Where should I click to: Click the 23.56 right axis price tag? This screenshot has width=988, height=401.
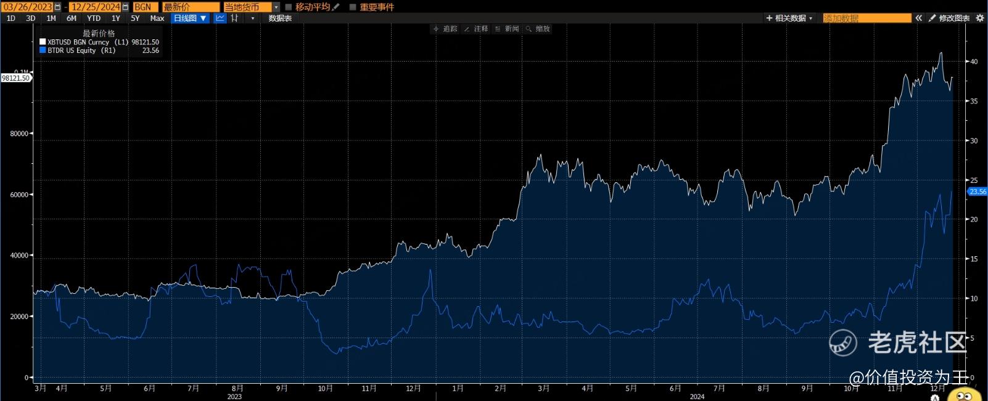(978, 192)
